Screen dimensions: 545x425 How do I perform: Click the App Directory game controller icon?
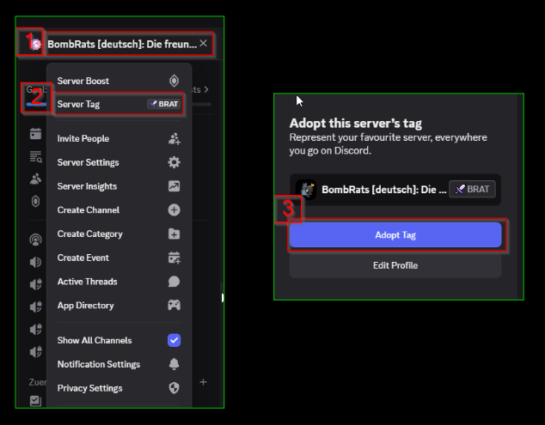pos(175,306)
